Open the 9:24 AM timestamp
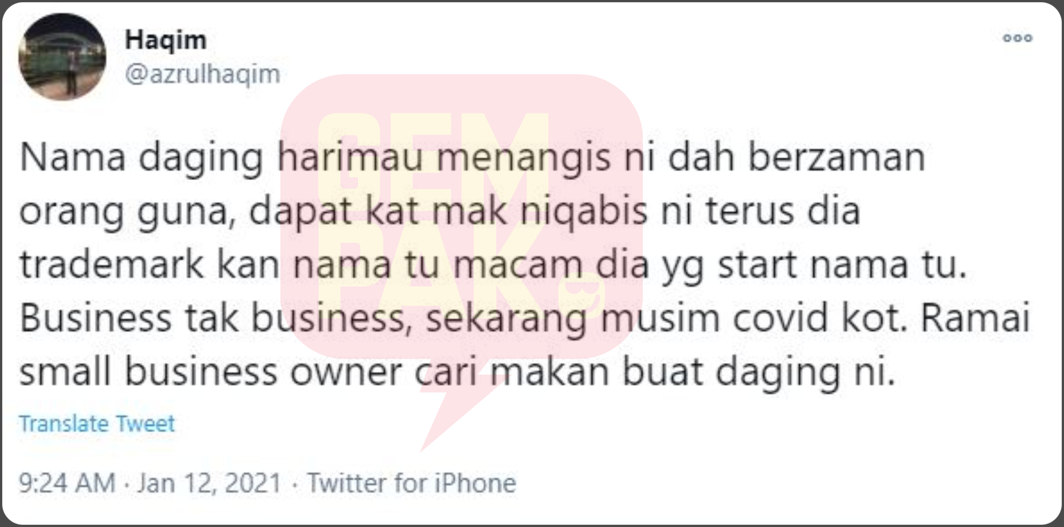 coord(67,483)
